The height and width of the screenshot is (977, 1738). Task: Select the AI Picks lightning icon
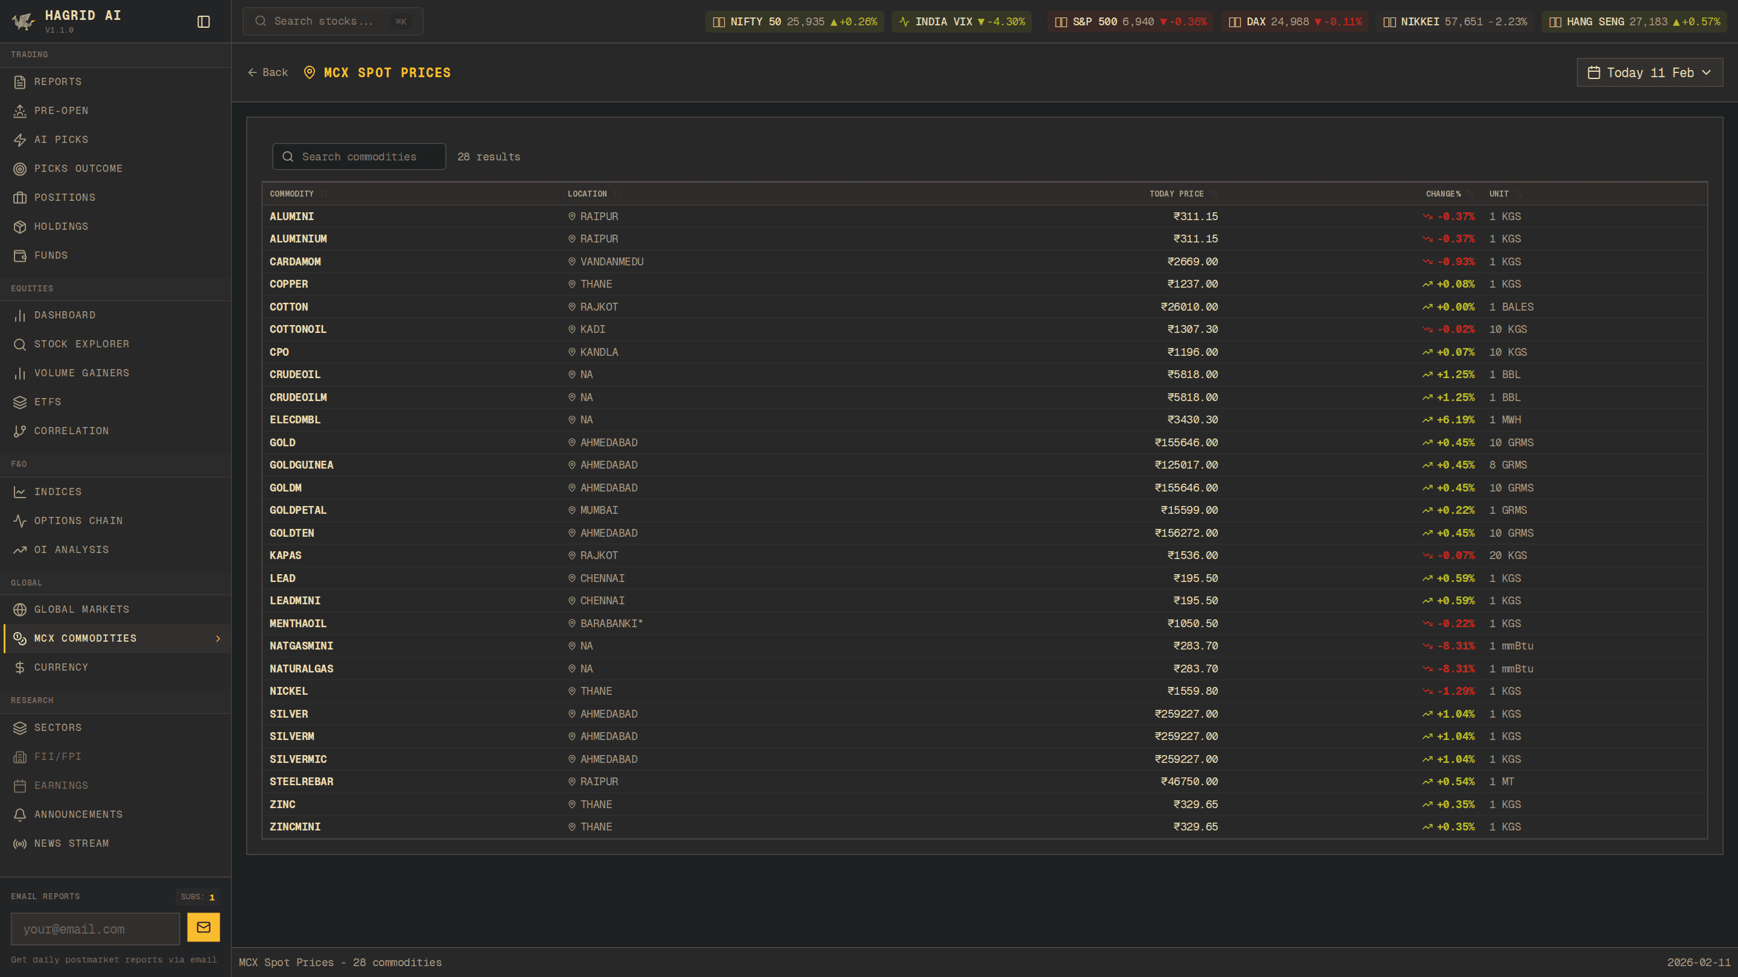point(19,139)
